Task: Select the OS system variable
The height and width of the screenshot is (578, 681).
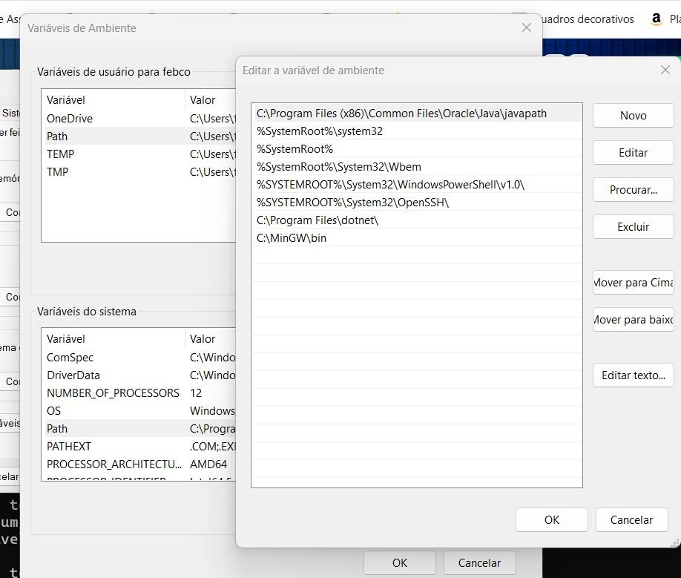Action: coord(139,411)
